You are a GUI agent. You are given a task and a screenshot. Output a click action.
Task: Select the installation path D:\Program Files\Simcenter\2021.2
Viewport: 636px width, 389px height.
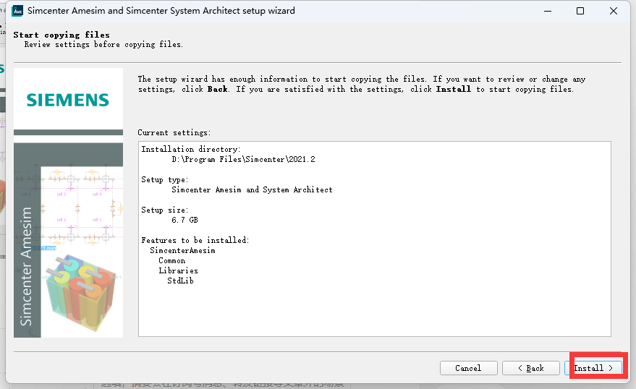(x=243, y=159)
